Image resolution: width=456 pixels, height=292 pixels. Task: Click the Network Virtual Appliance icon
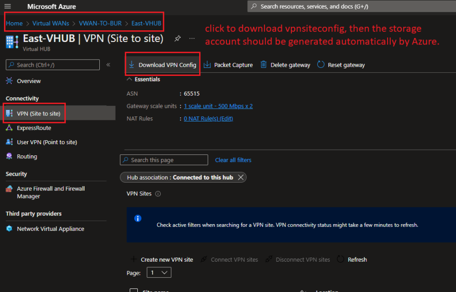[9, 228]
